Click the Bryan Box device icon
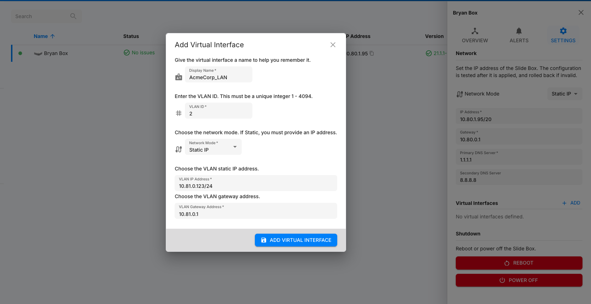 click(38, 54)
